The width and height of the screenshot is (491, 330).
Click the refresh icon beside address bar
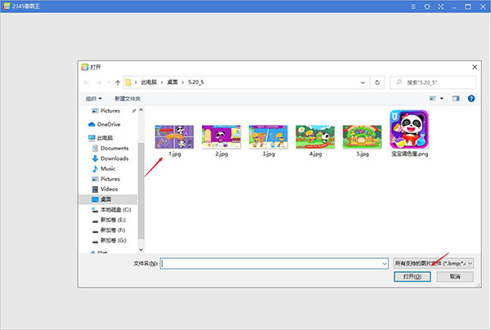[x=377, y=82]
